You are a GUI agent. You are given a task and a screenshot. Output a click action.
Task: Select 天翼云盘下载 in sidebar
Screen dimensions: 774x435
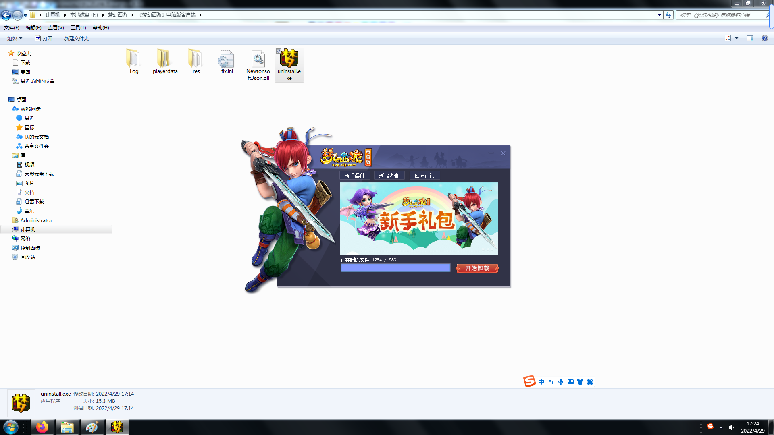click(39, 174)
